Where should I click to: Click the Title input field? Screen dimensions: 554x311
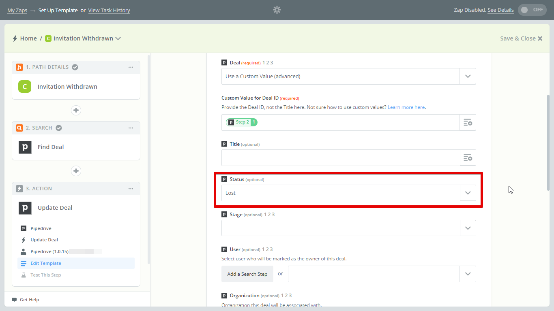pyautogui.click(x=341, y=158)
